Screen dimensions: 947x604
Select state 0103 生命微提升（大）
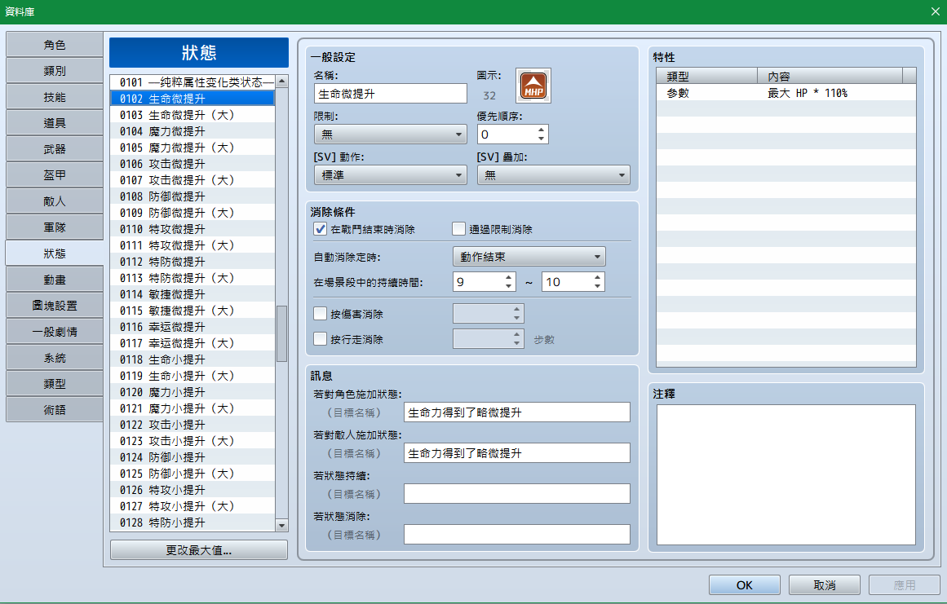coord(192,115)
